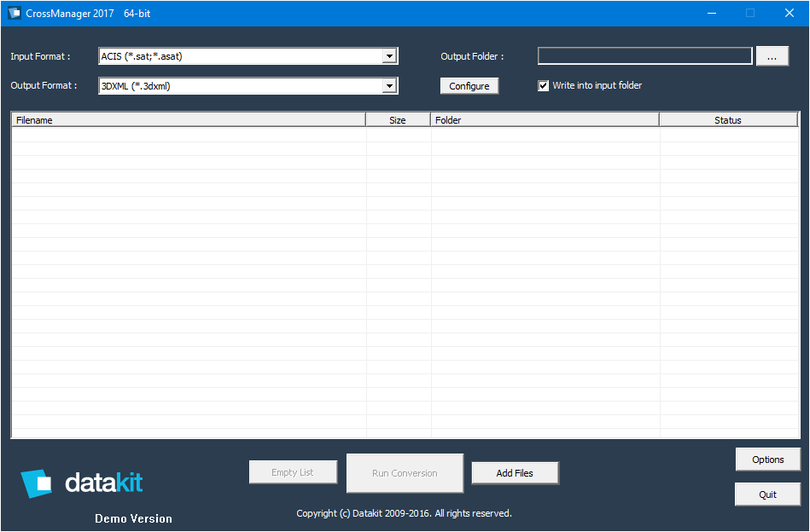Click the Input Format label
This screenshot has width=810, height=532.
click(40, 56)
